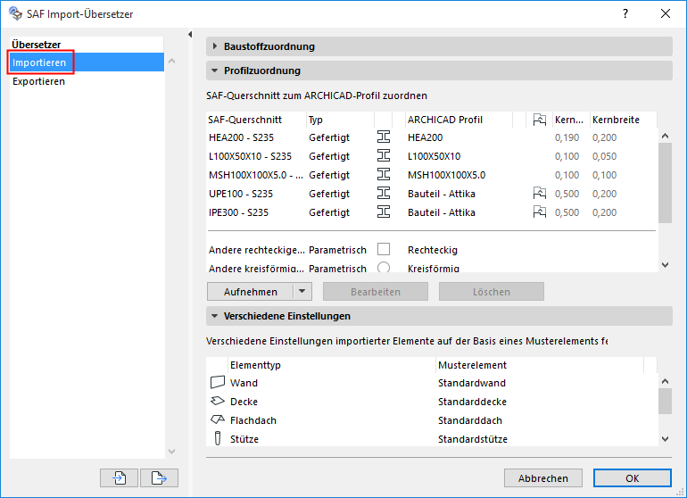Expand the Baustoffzuordnung section

[215, 46]
